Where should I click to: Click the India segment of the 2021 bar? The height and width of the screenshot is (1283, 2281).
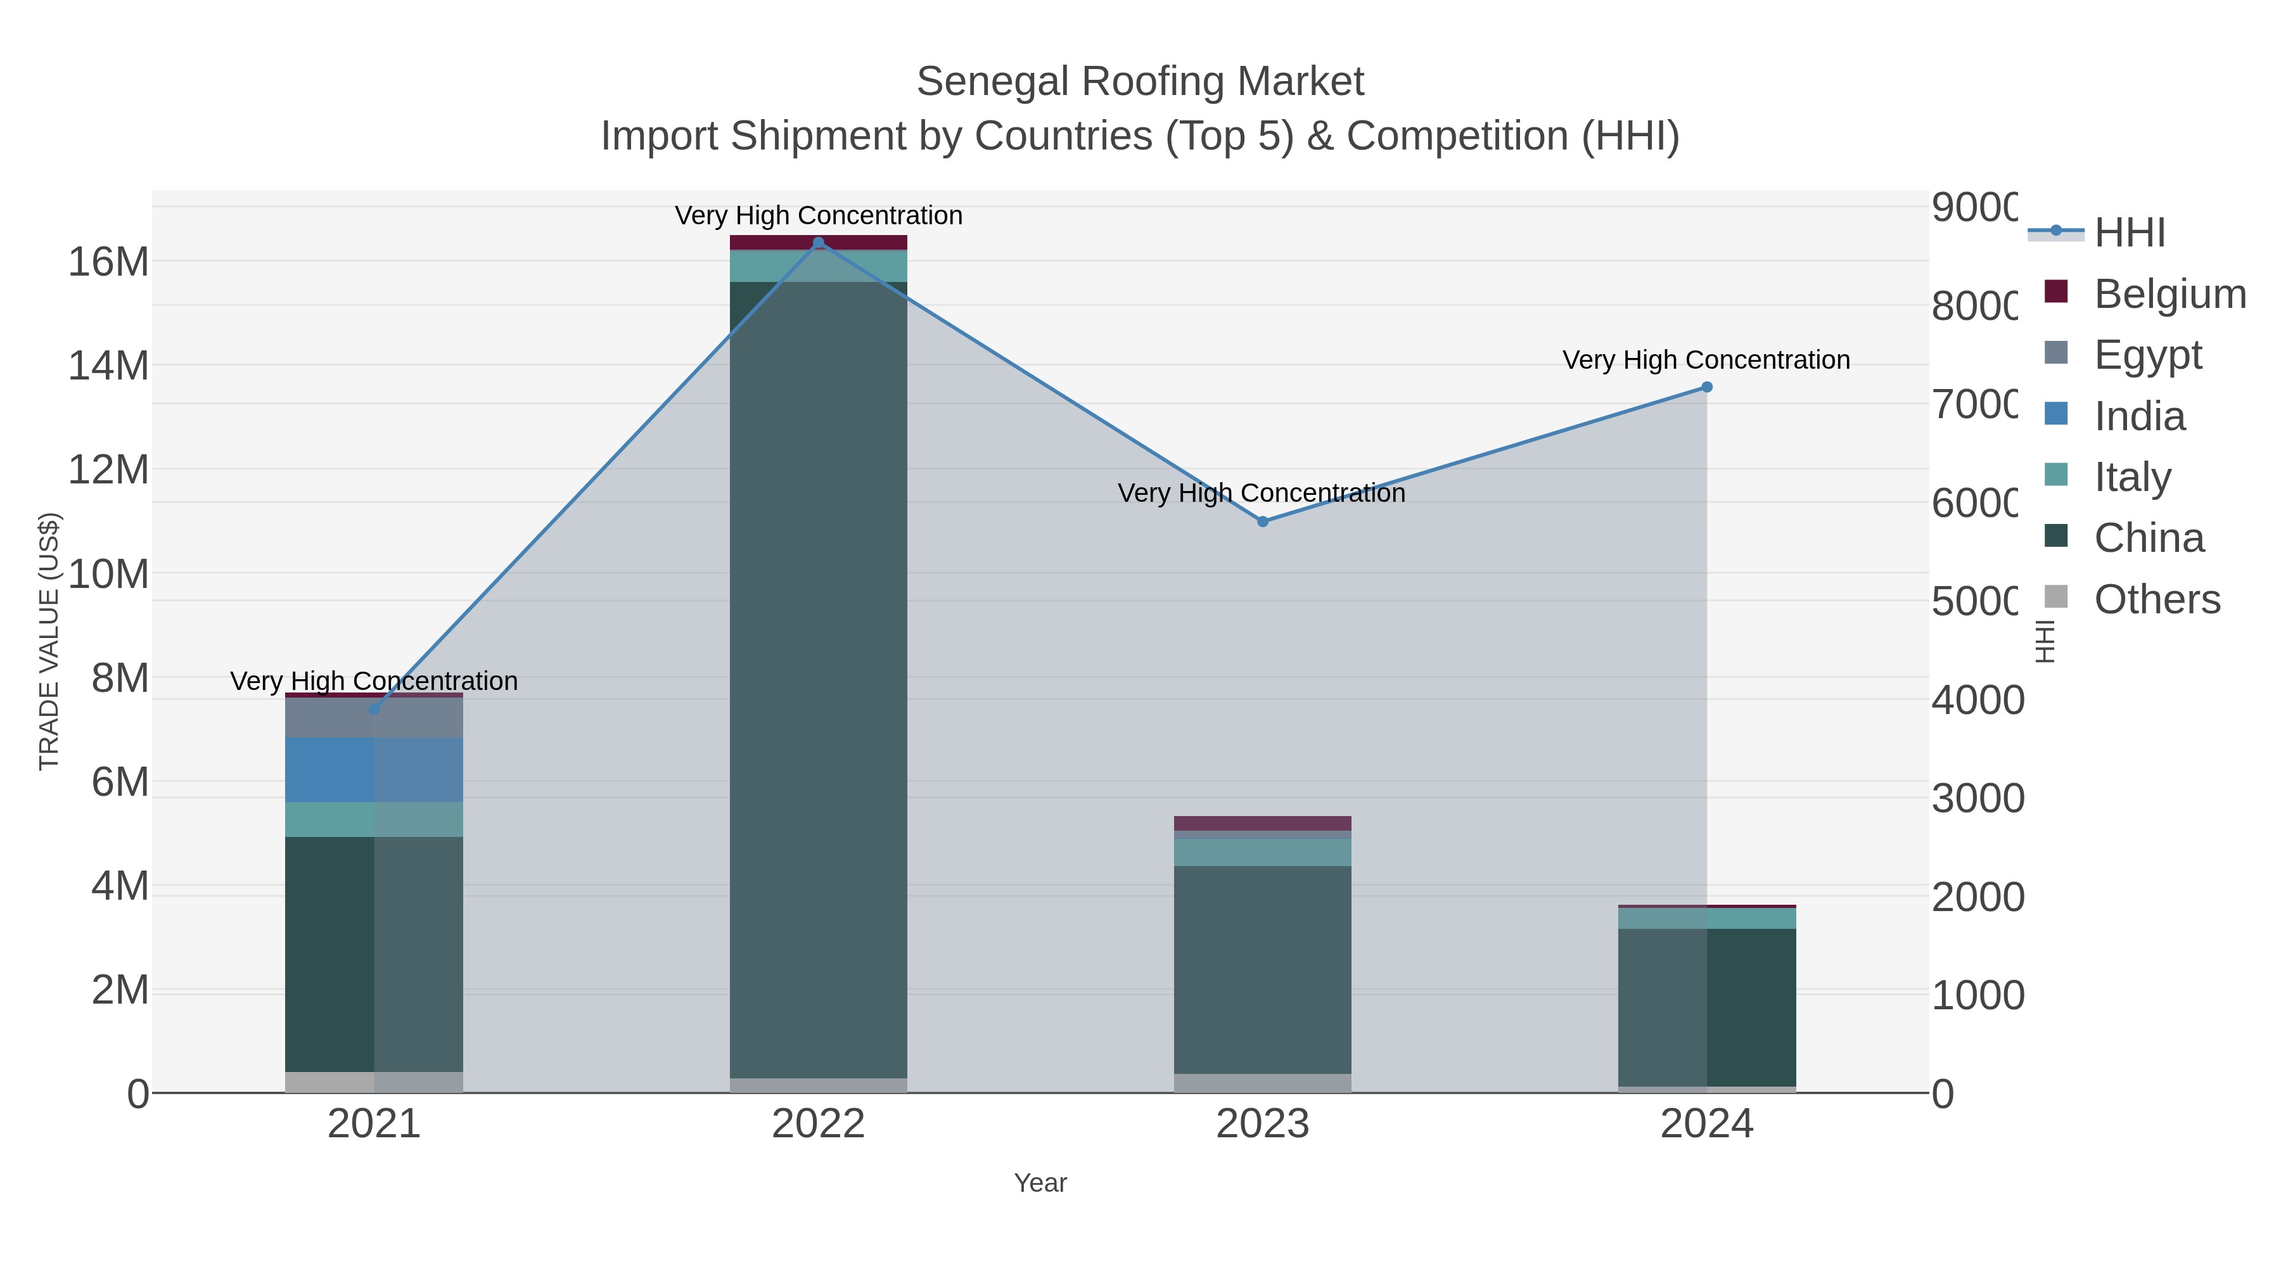point(374,769)
